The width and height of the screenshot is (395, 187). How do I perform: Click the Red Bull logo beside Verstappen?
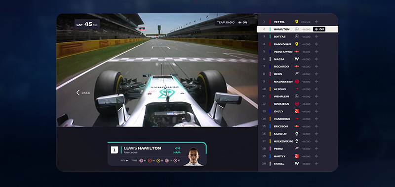[297, 52]
